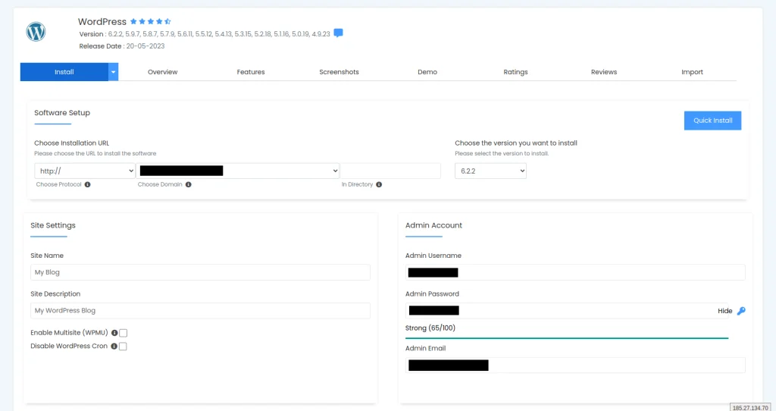This screenshot has height=411, width=776.
Task: Click the Admin Email field
Action: 575,366
